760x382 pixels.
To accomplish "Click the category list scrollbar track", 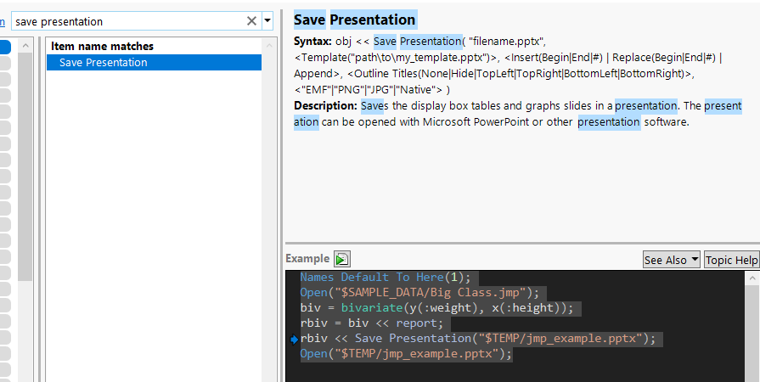I will tap(25, 170).
